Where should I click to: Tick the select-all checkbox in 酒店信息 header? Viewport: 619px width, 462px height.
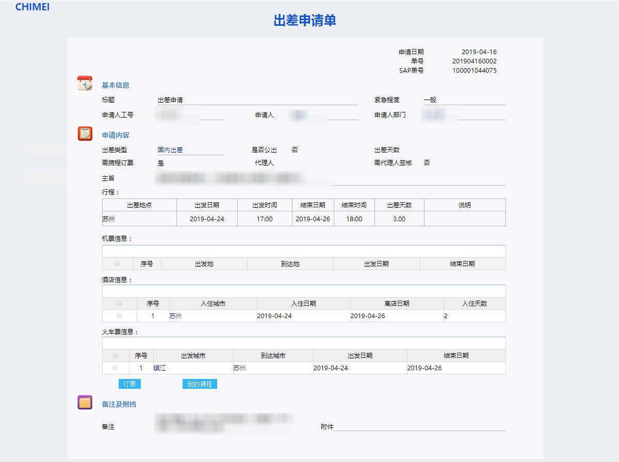(x=119, y=303)
